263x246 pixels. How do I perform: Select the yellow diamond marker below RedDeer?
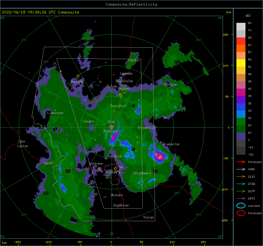point(120,95)
